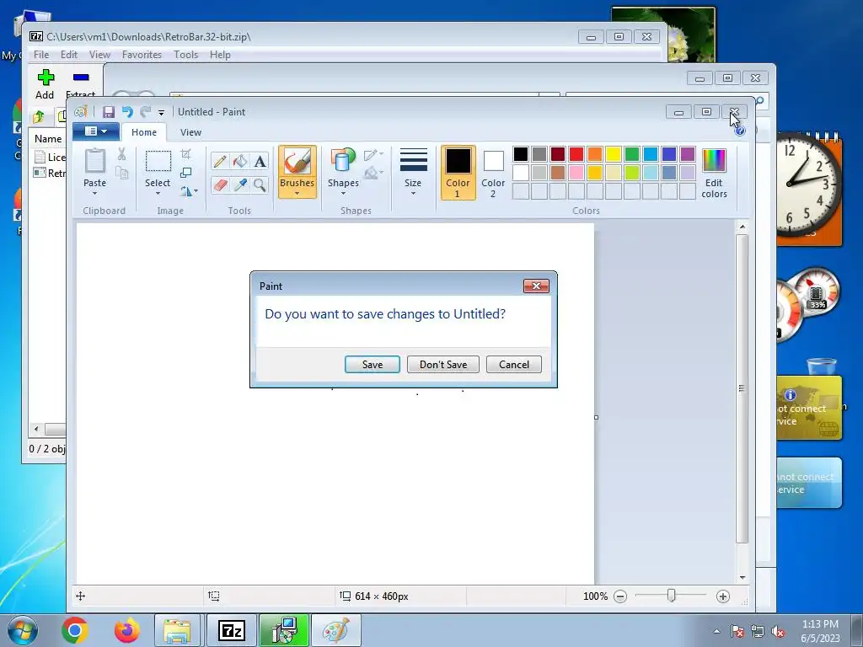Click the Resize icon in Image group
Viewport: 863px width, 647px height.
(186, 173)
